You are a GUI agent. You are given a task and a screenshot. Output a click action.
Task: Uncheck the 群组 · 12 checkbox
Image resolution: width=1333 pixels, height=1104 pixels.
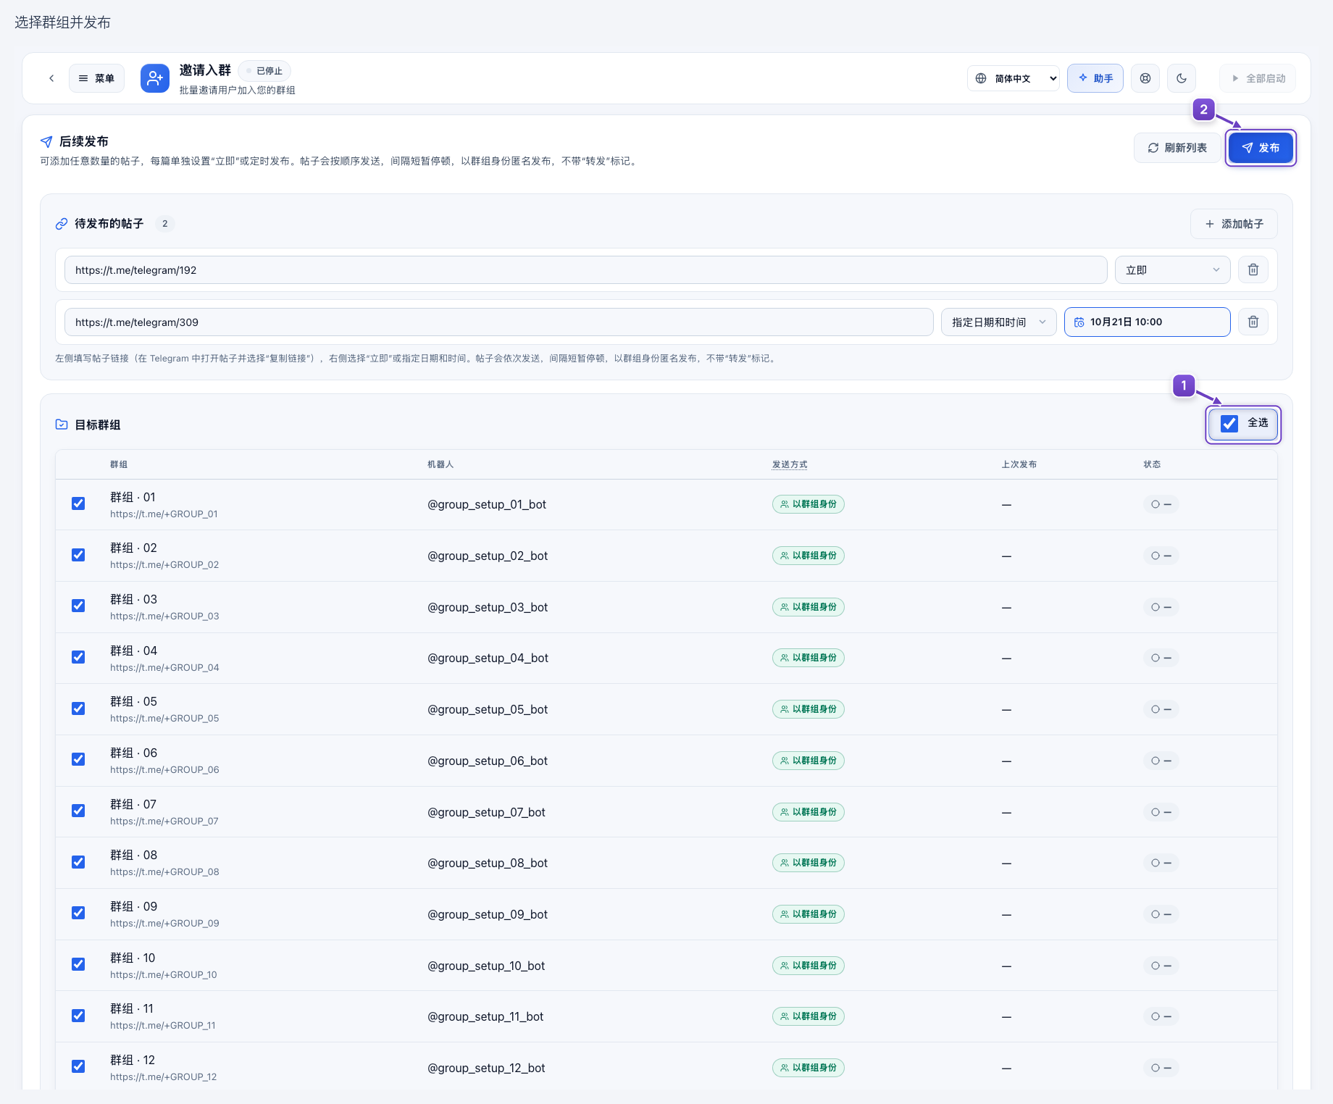point(78,1066)
